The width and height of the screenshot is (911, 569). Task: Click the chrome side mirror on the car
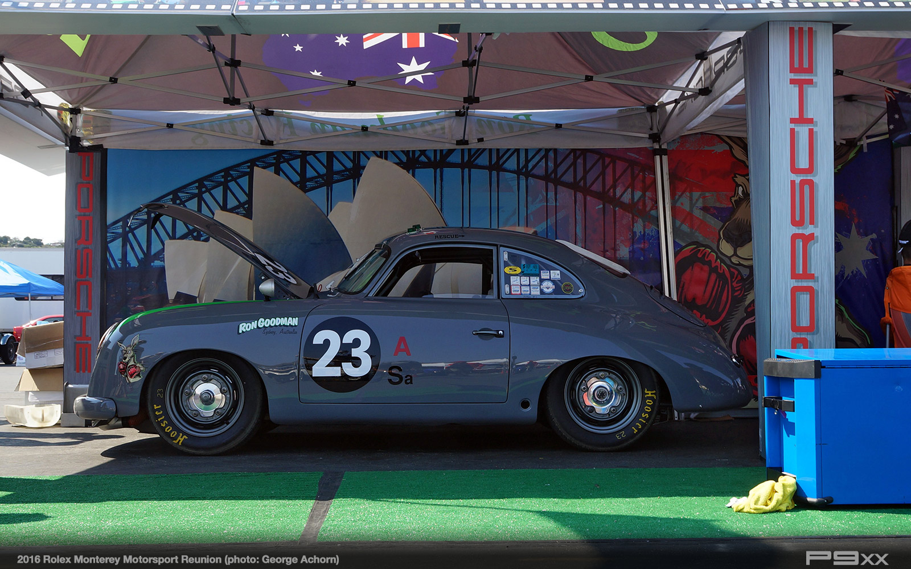(266, 288)
